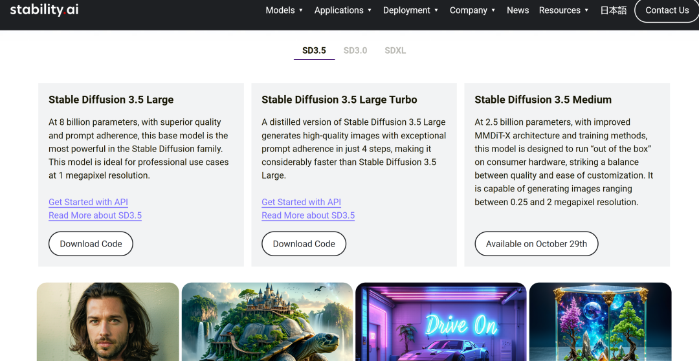Open the Deployment menu
This screenshot has width=699, height=361.
[x=406, y=10]
